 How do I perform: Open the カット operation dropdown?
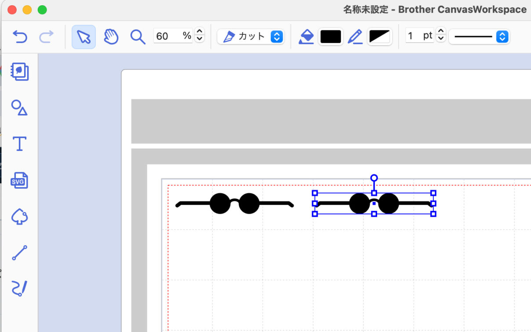[251, 36]
